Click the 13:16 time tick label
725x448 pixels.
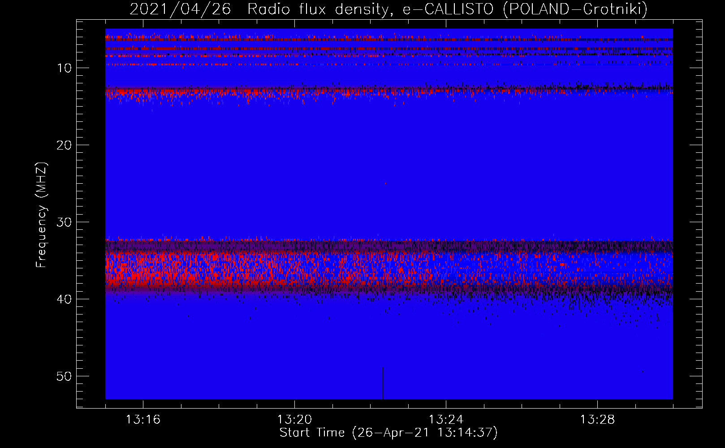[143, 420]
